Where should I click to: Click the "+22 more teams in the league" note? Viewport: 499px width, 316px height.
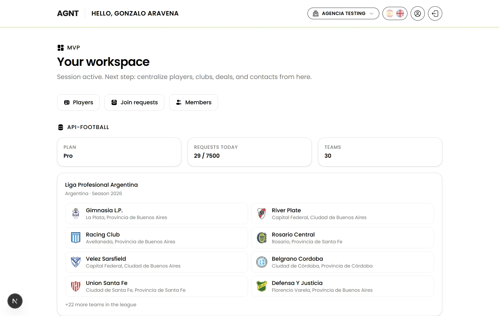tap(101, 305)
